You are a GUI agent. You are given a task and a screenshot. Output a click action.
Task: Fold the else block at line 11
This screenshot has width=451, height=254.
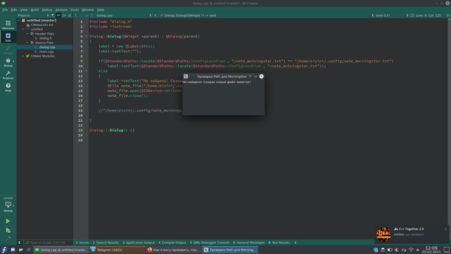pyautogui.click(x=86, y=71)
